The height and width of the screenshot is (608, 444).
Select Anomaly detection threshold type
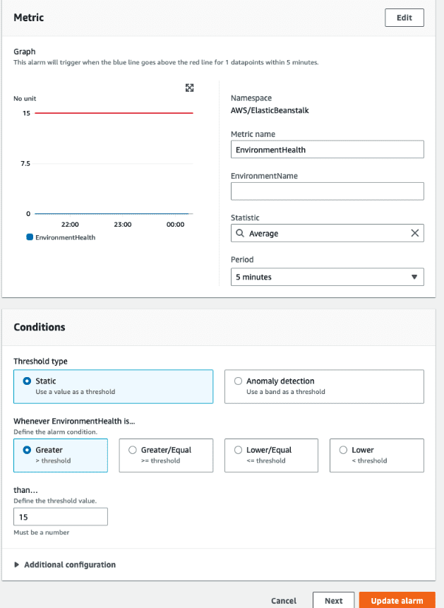click(x=324, y=386)
